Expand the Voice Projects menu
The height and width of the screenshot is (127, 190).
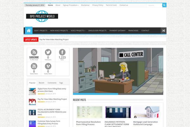[x=78, y=30]
